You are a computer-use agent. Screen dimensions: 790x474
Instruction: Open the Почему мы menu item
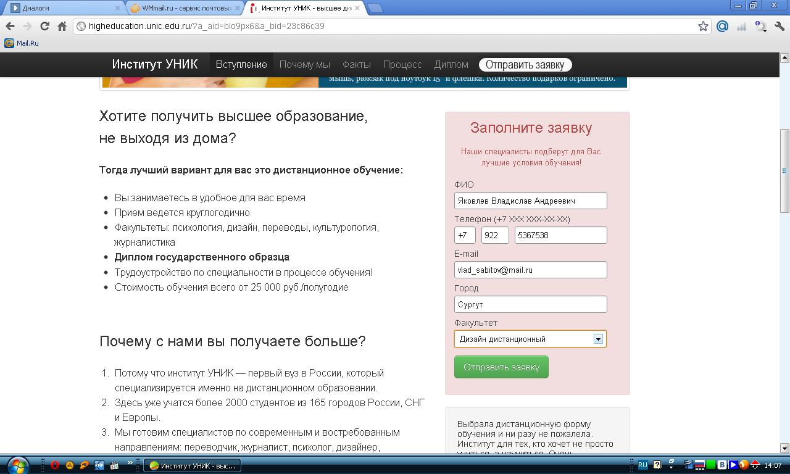pos(305,64)
